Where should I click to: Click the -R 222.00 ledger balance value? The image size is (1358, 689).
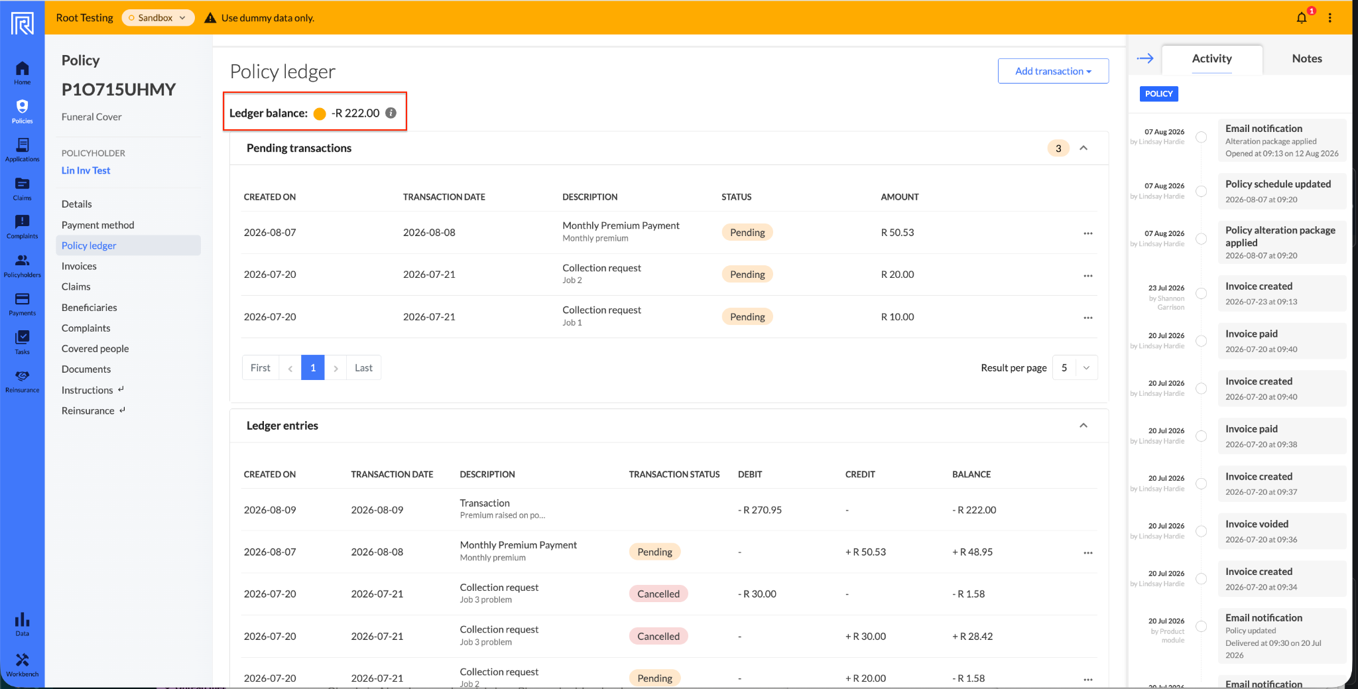tap(355, 113)
